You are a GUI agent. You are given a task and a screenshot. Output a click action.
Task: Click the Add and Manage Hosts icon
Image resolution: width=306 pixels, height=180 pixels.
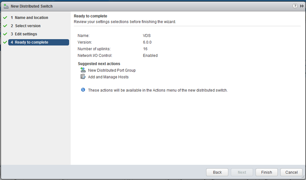tap(83, 77)
